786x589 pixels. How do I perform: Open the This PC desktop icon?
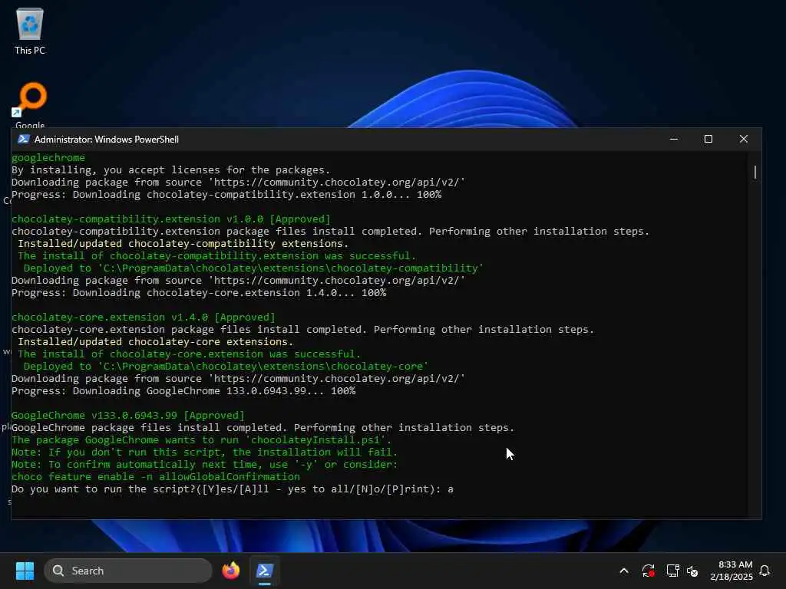pyautogui.click(x=30, y=31)
